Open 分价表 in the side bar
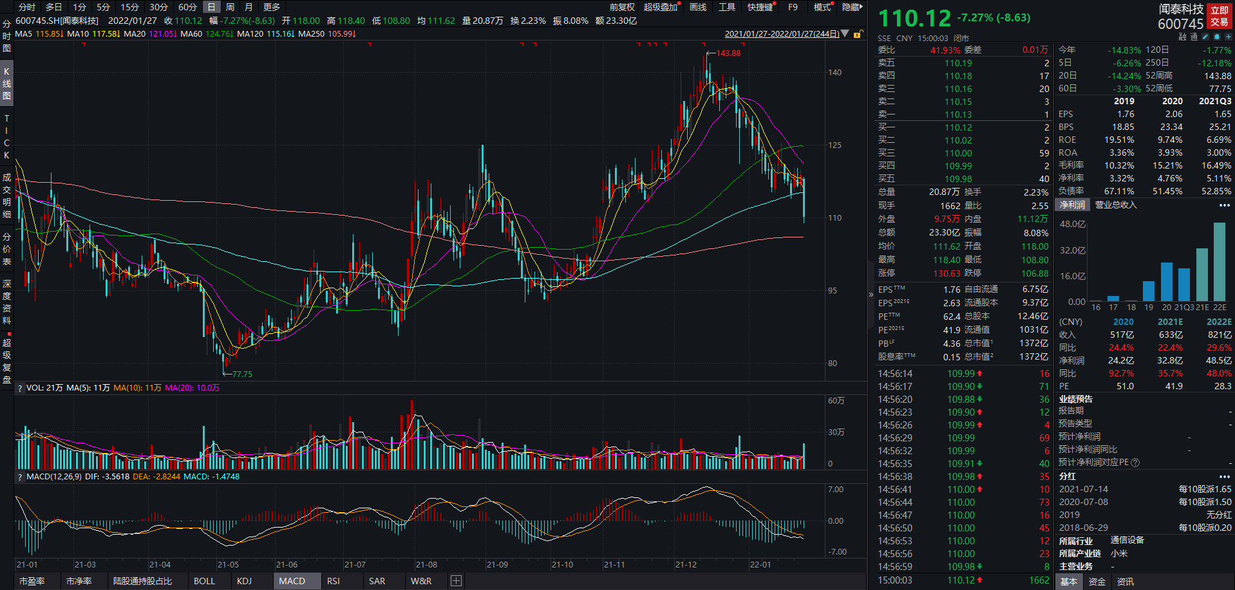This screenshot has width=1235, height=590. tap(6, 249)
